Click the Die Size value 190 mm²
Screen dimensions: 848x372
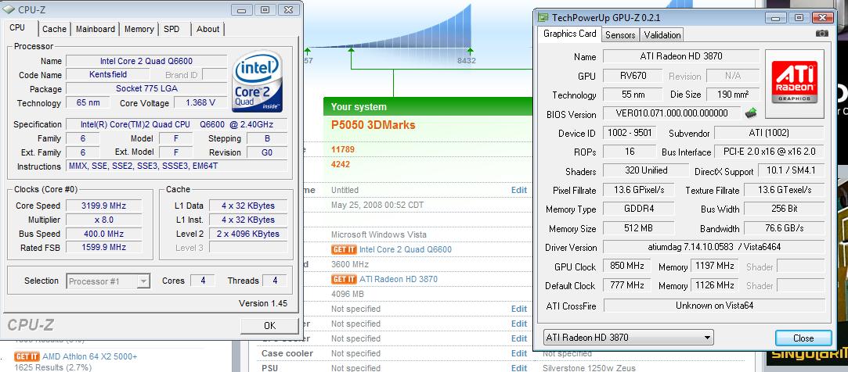coord(733,95)
